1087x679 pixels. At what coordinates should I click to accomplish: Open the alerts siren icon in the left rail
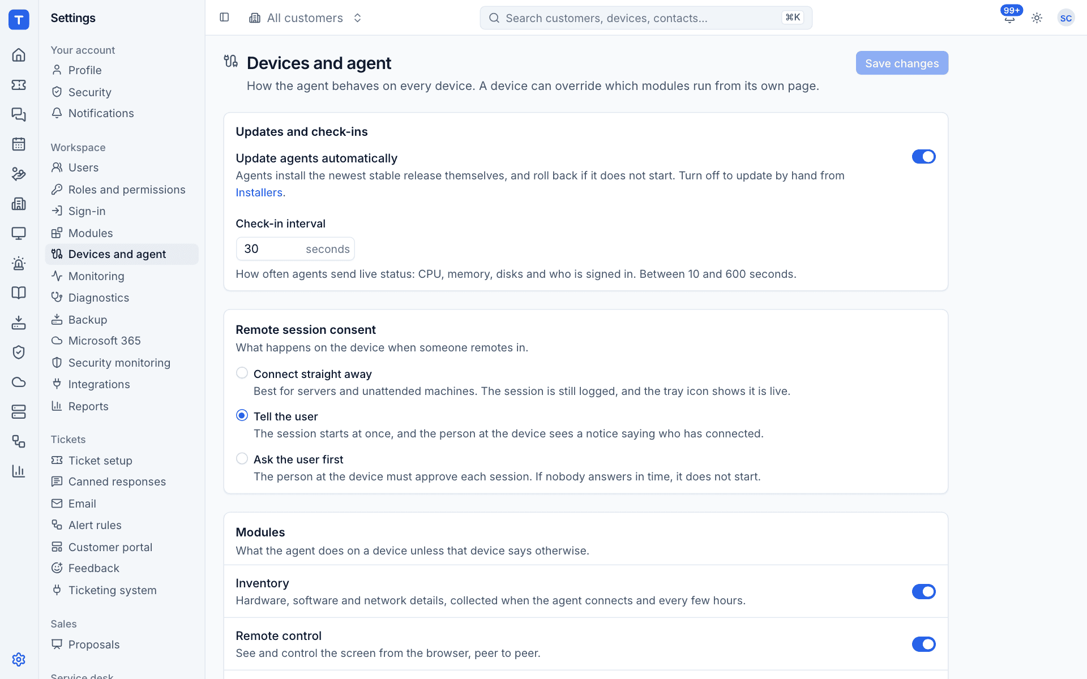[19, 263]
